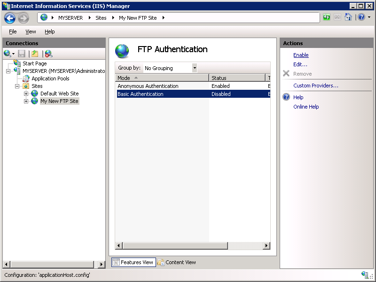
Task: Expand the Default Web Site node
Action: click(26, 94)
